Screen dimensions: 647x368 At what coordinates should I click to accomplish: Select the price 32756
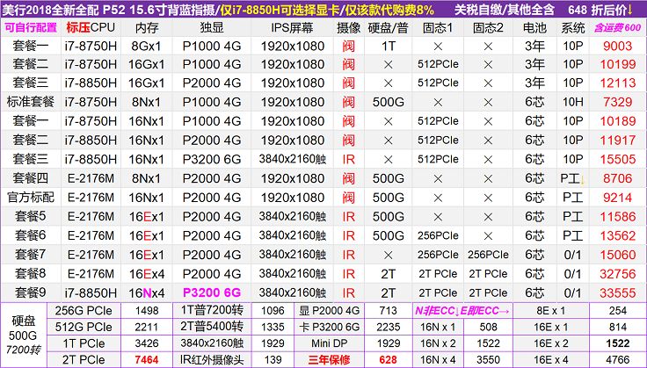(x=618, y=274)
